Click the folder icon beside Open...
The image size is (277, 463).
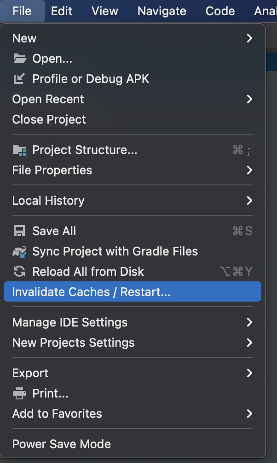point(19,59)
